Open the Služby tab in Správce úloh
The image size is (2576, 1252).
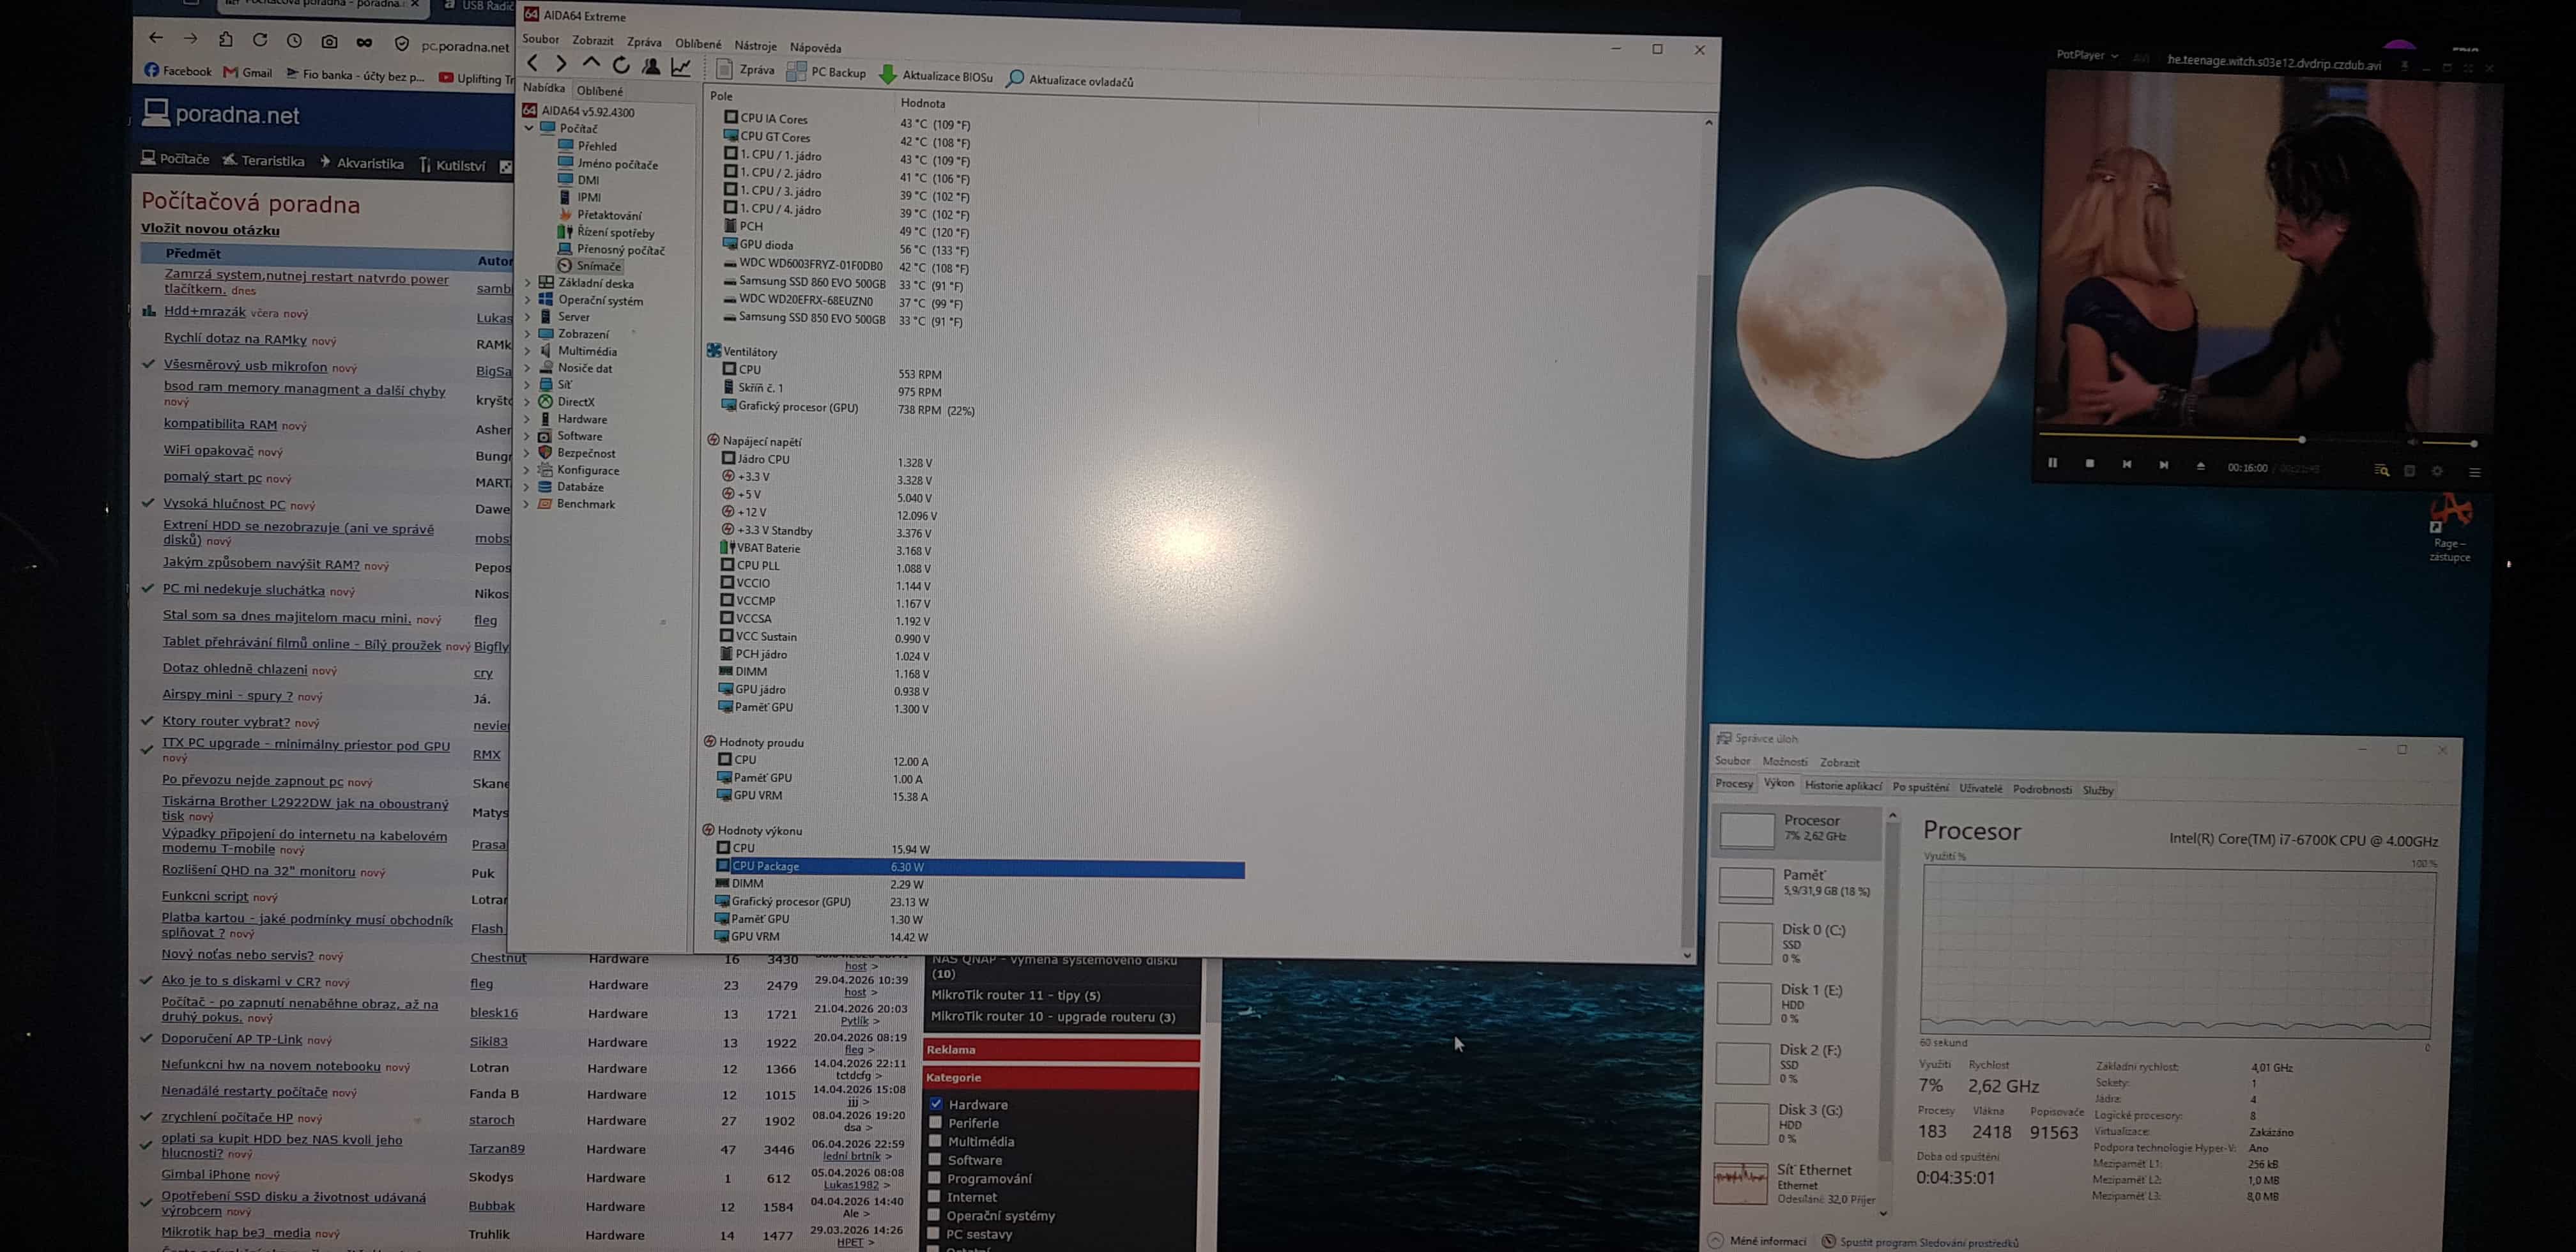2098,790
